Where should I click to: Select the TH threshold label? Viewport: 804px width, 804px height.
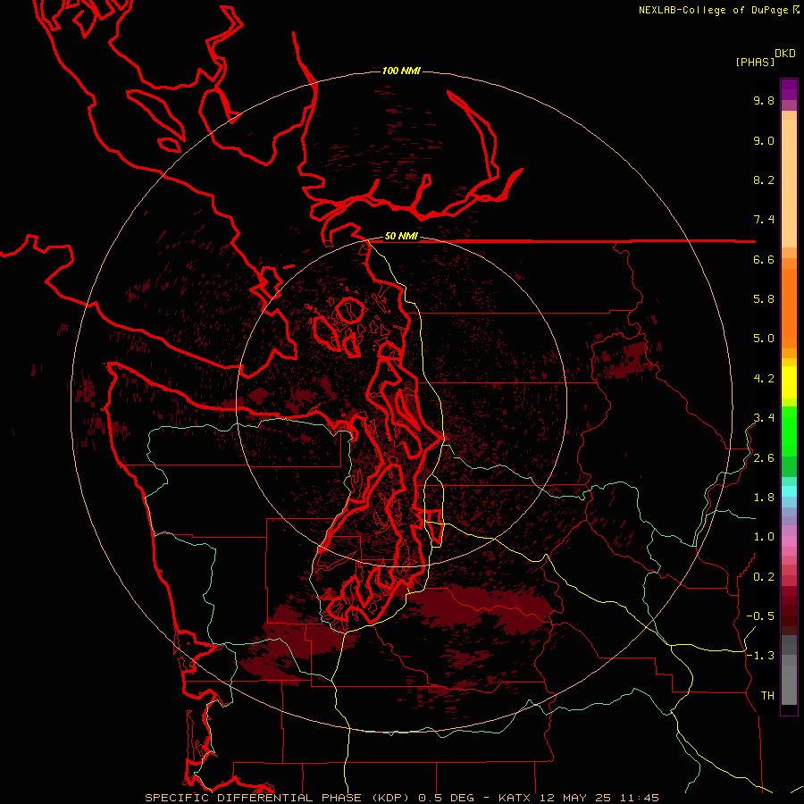point(767,696)
